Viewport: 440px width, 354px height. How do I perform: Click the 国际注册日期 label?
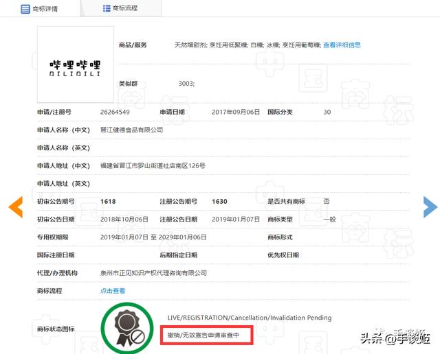coord(56,255)
